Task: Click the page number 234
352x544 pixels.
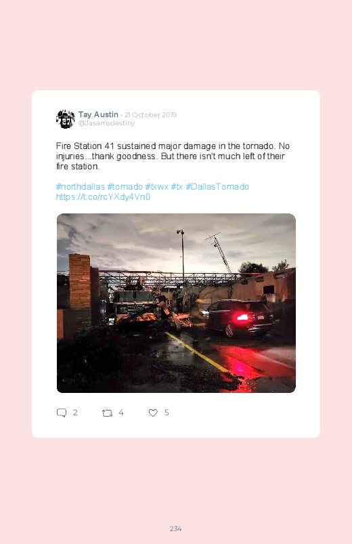Action: pyautogui.click(x=176, y=528)
